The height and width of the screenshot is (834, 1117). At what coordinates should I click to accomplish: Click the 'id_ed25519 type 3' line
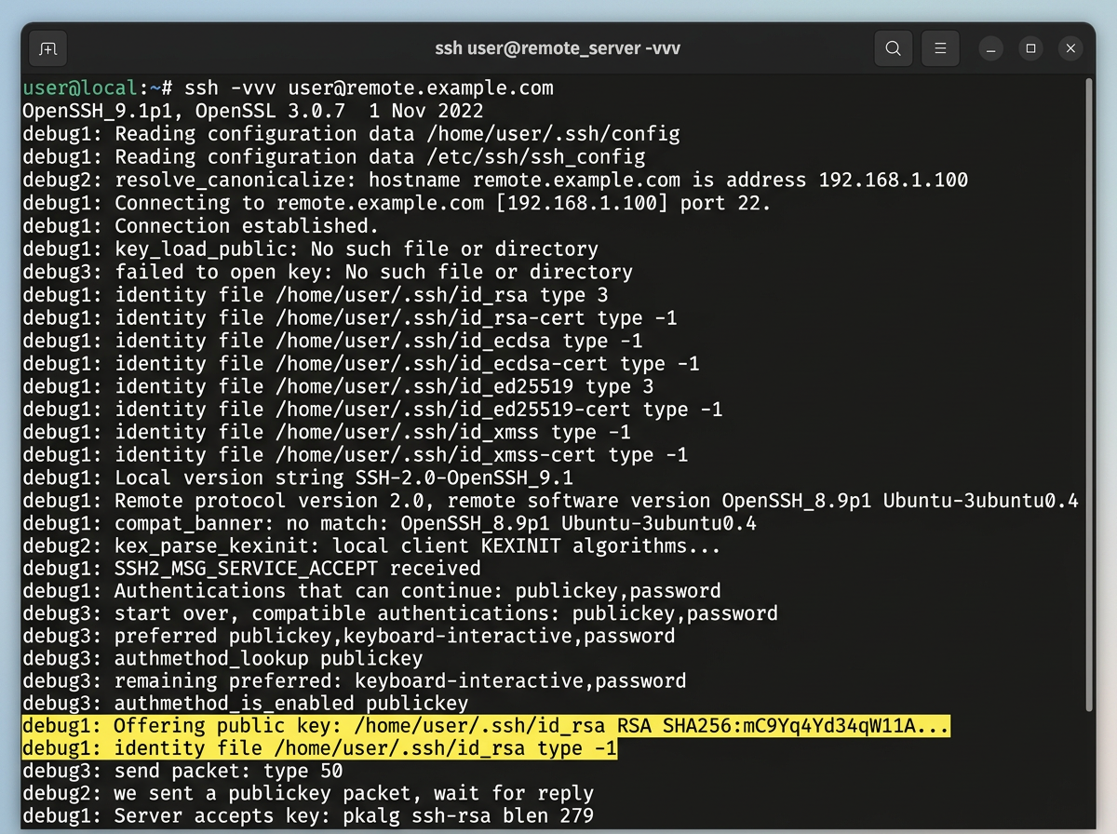[339, 385]
